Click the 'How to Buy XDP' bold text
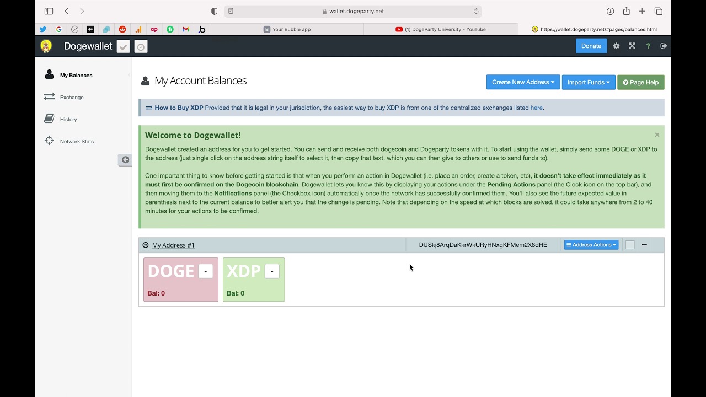 179,108
